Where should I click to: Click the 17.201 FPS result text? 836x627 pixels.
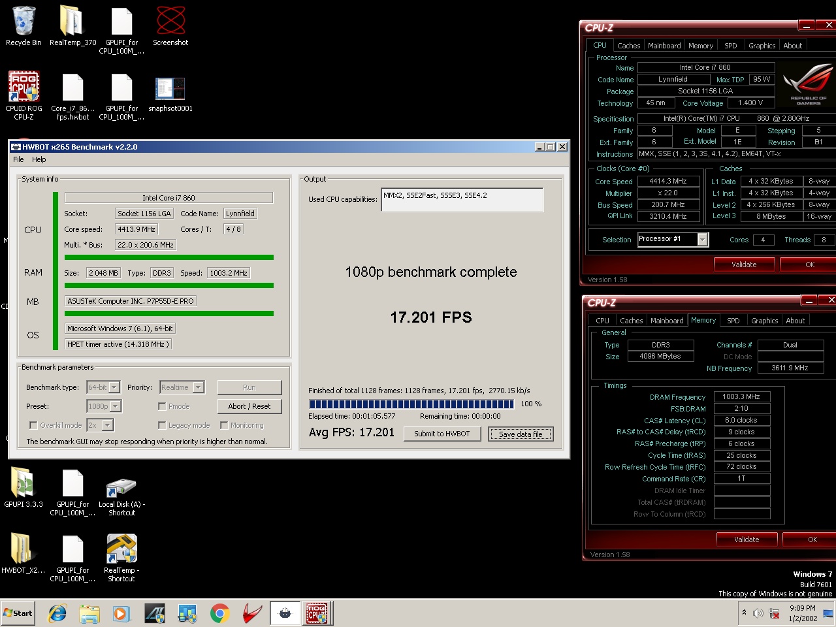tap(431, 317)
